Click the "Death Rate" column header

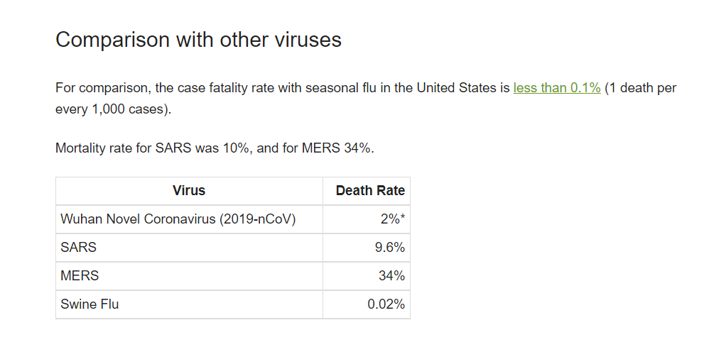(x=370, y=191)
